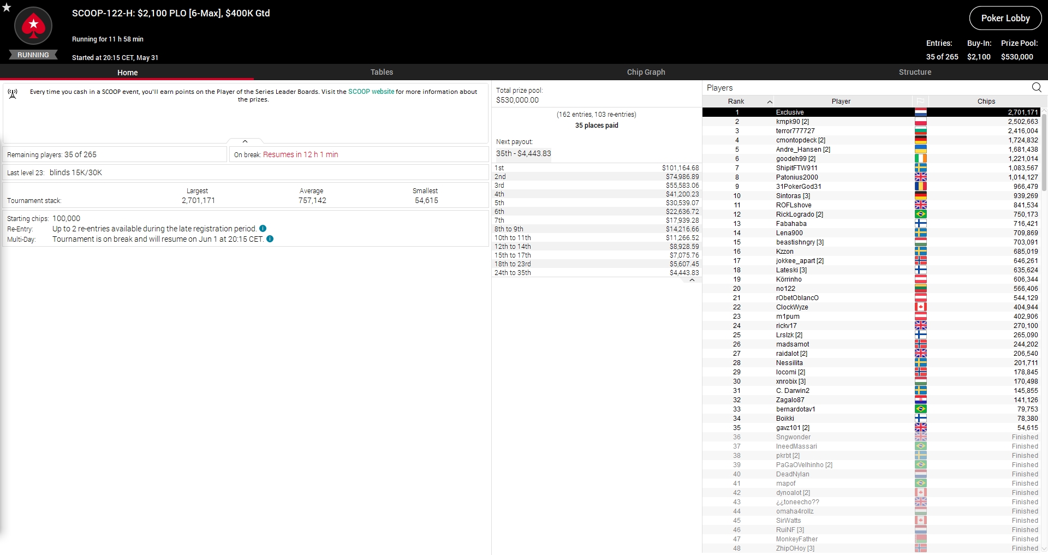The height and width of the screenshot is (555, 1048).
Task: Click the flag next to Zagalo87
Action: point(920,400)
